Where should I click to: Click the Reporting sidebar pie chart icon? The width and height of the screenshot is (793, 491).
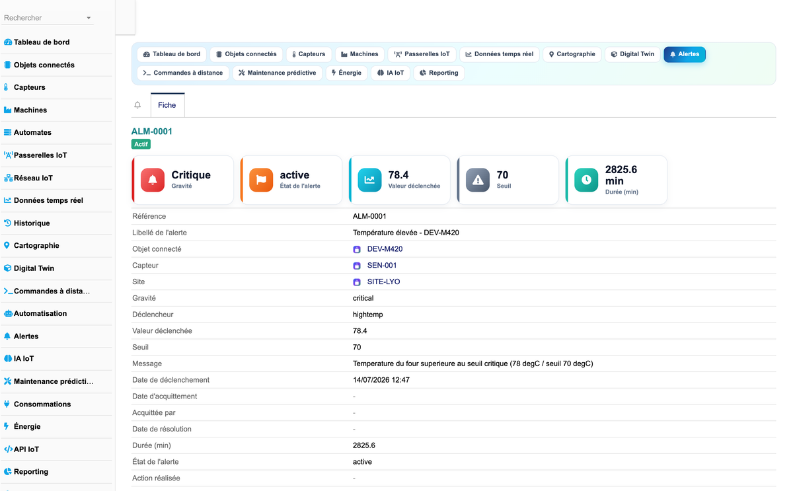click(x=8, y=472)
